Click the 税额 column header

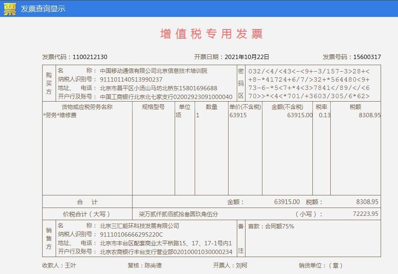coord(355,107)
